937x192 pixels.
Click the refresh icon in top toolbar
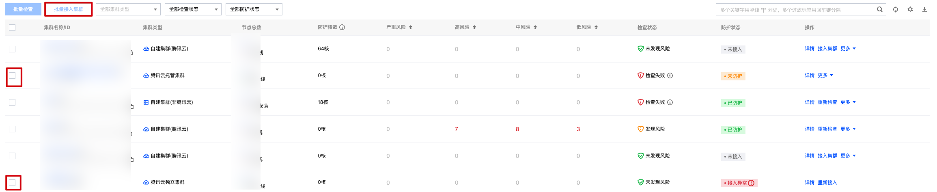(x=895, y=9)
